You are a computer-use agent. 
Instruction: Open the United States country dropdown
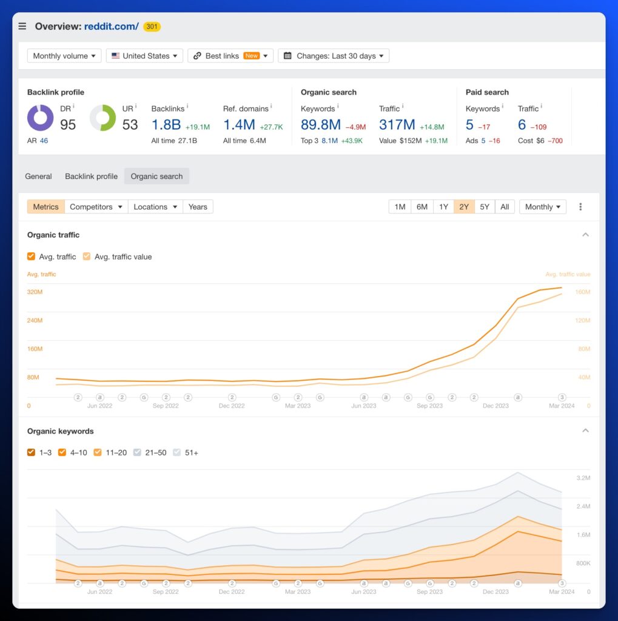(x=144, y=56)
